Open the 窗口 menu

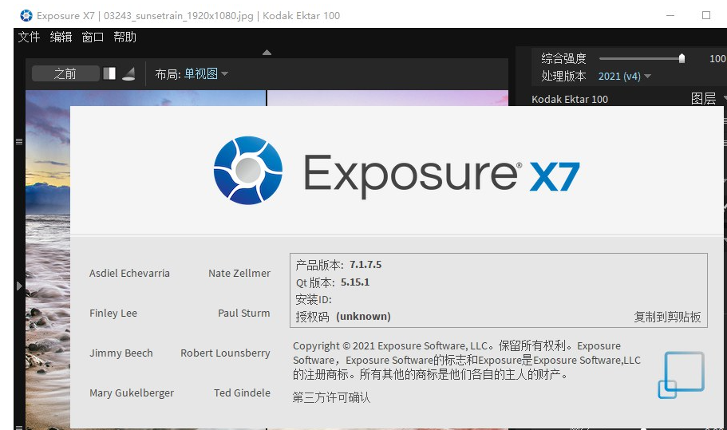click(x=93, y=37)
